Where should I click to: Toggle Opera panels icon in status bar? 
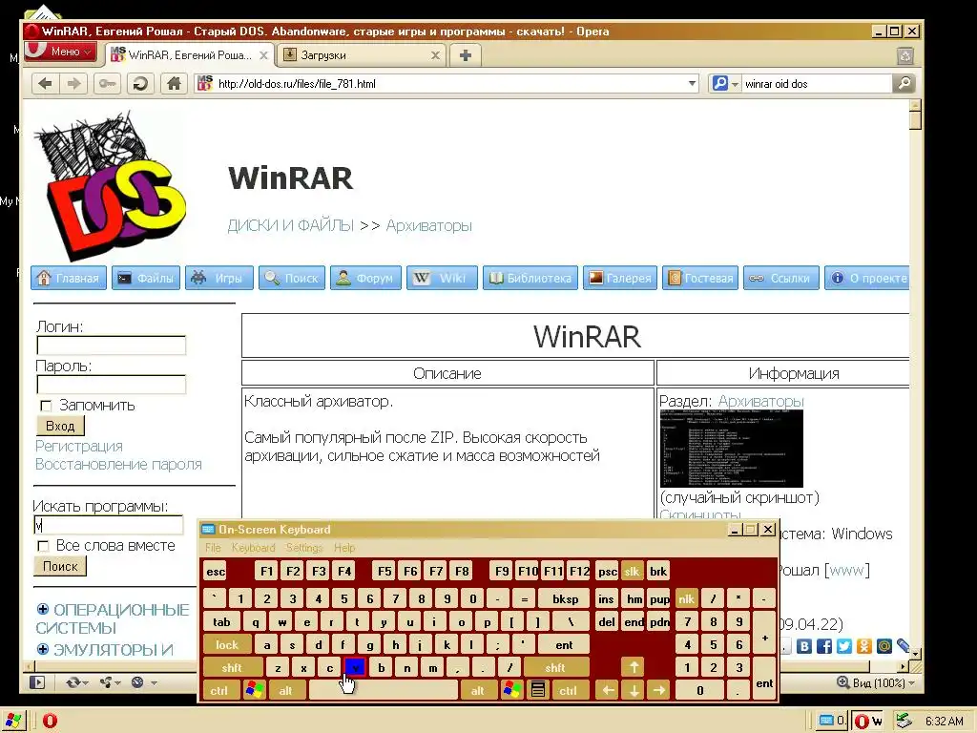37,682
